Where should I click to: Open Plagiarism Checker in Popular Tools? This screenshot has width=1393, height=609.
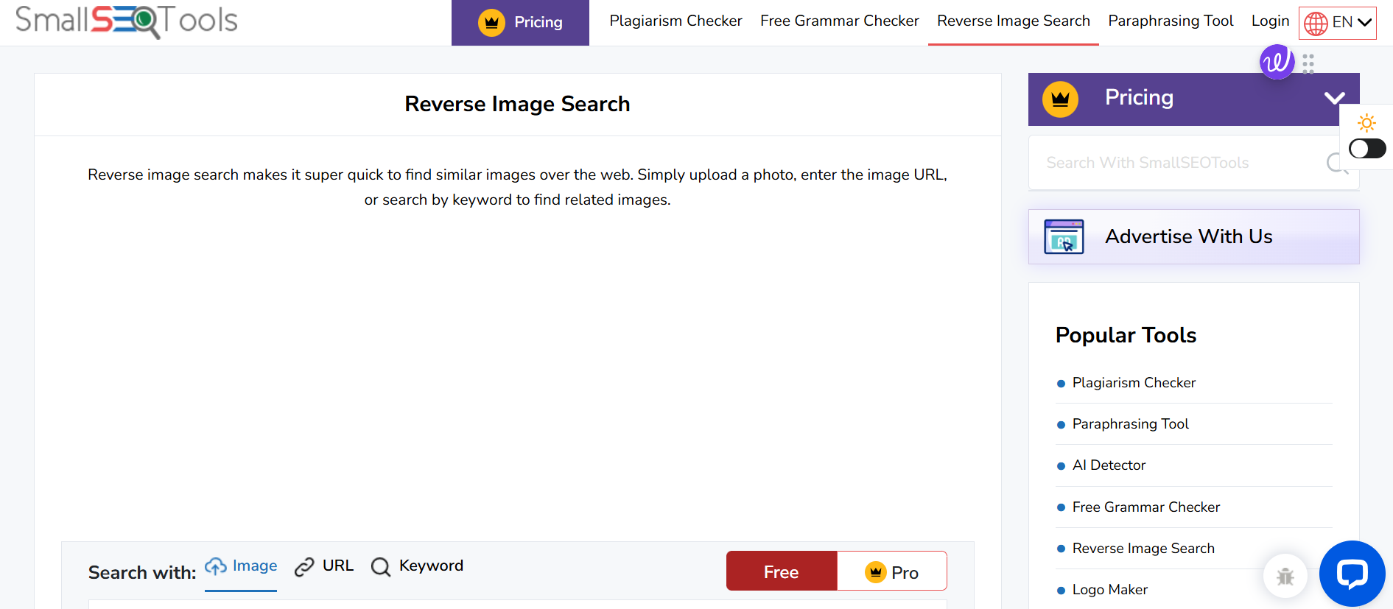click(1134, 383)
